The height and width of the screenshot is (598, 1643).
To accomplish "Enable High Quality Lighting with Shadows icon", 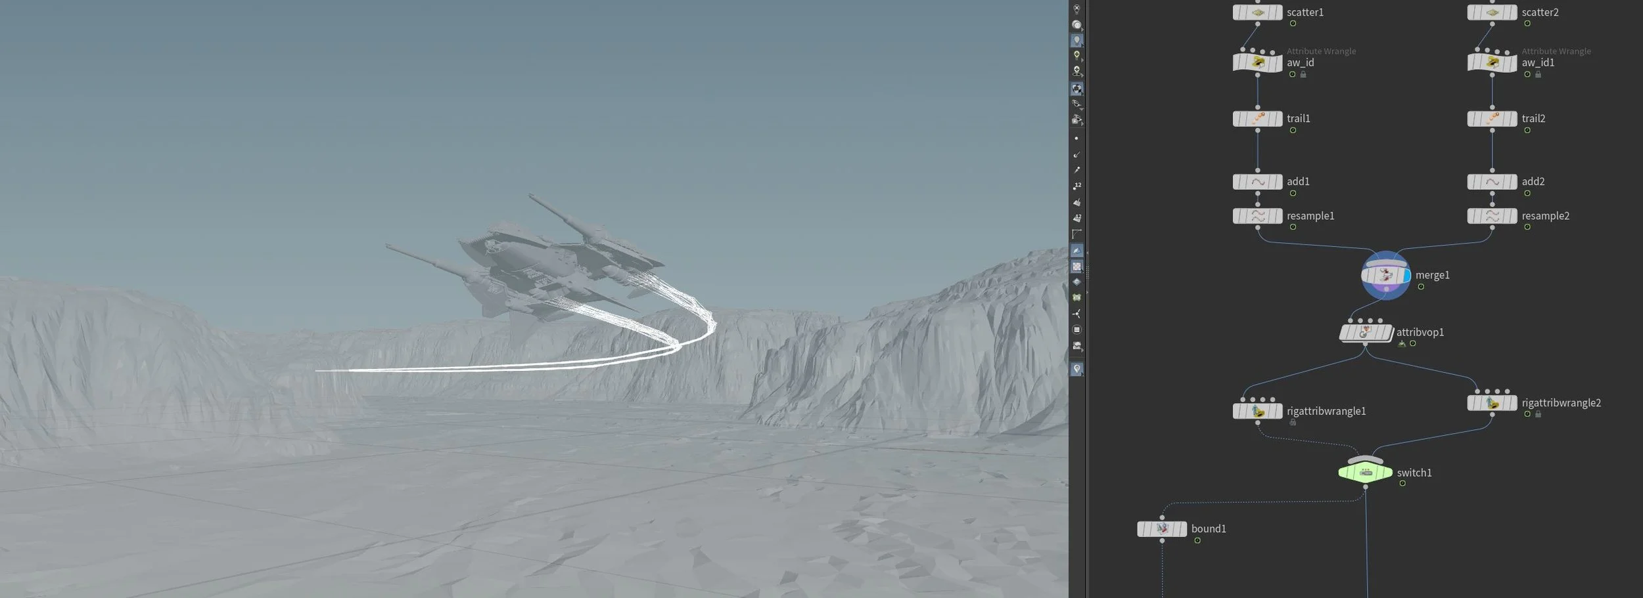I will (1076, 71).
